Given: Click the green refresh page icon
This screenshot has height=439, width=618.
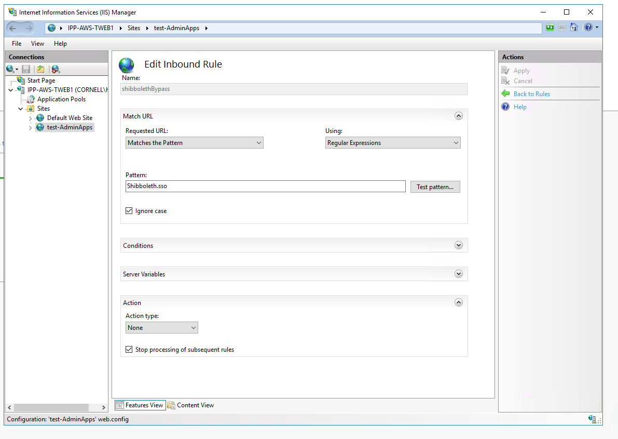Looking at the screenshot, I should click(x=550, y=27).
